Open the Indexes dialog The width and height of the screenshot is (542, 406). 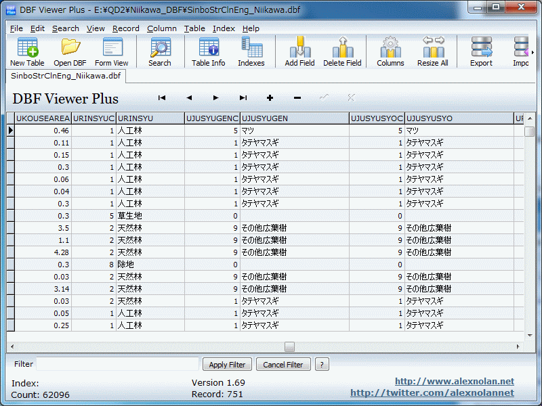point(251,51)
